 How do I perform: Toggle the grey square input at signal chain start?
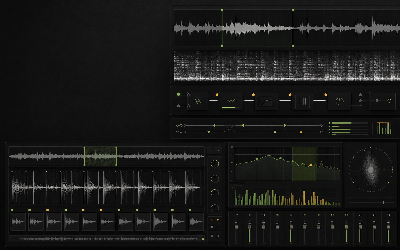pyautogui.click(x=179, y=106)
